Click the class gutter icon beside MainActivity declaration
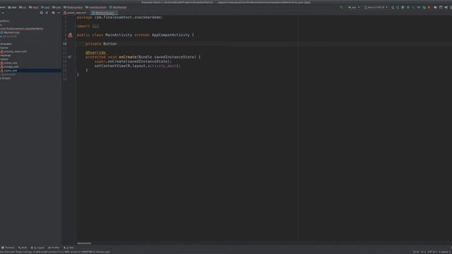Image resolution: width=452 pixels, height=254 pixels. pos(70,35)
